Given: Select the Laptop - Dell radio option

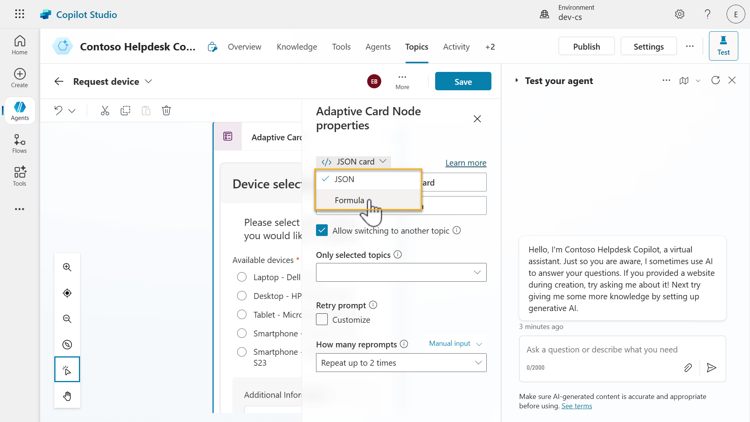Looking at the screenshot, I should click(242, 277).
